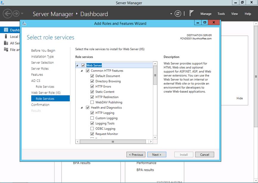The width and height of the screenshot is (258, 183).
Task: Go back with the Previous button
Action: point(136,155)
